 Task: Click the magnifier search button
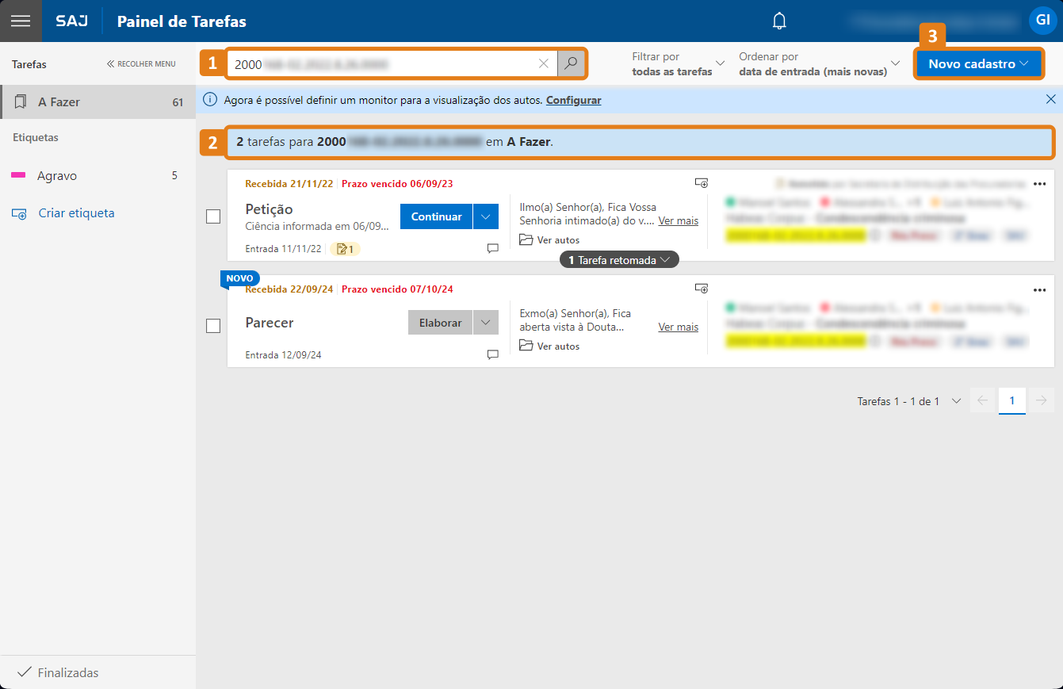click(x=571, y=63)
